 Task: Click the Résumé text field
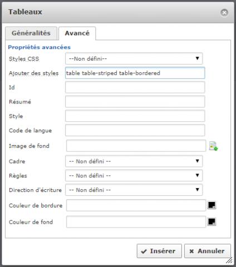135,101
